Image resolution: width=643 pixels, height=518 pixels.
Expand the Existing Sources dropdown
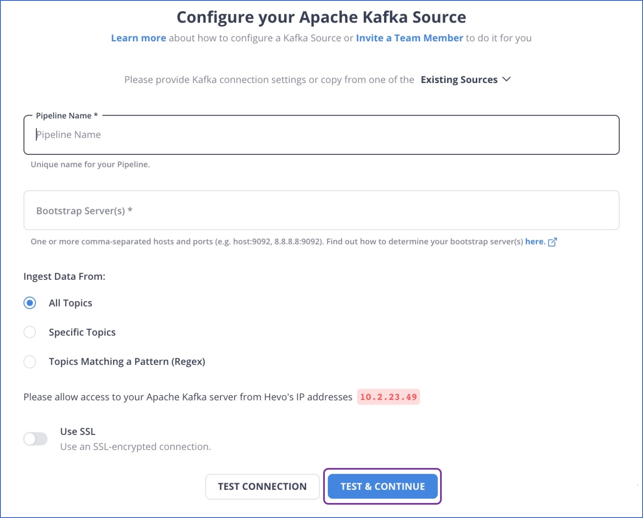[x=466, y=80]
